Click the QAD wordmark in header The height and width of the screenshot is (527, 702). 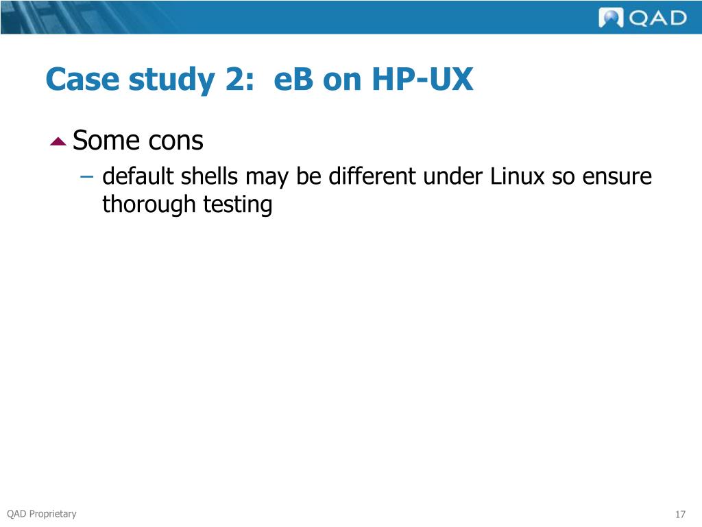coord(657,19)
